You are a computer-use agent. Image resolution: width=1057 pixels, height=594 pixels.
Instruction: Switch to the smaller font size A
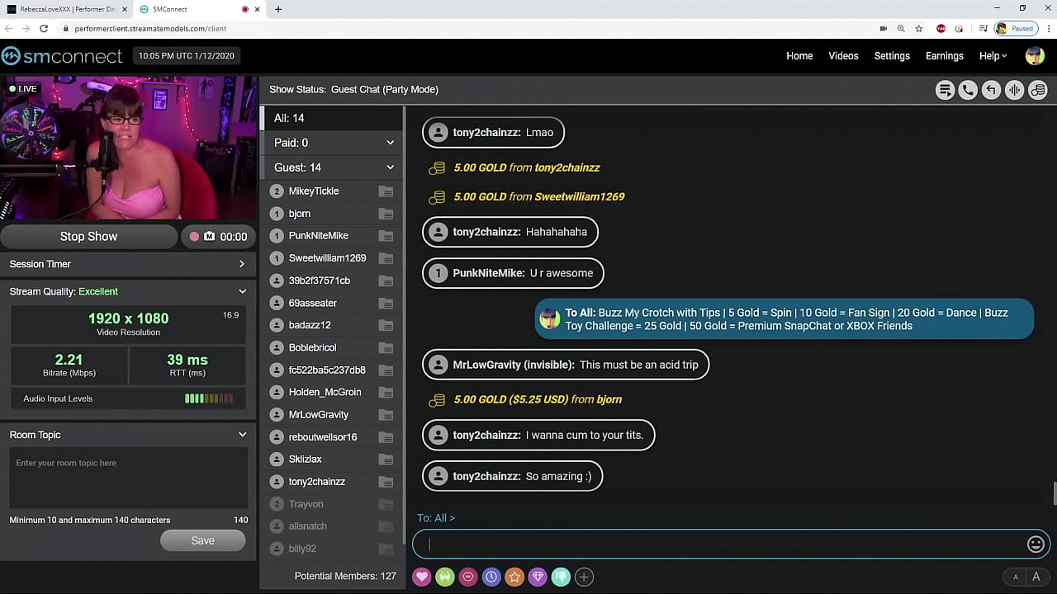(1015, 577)
